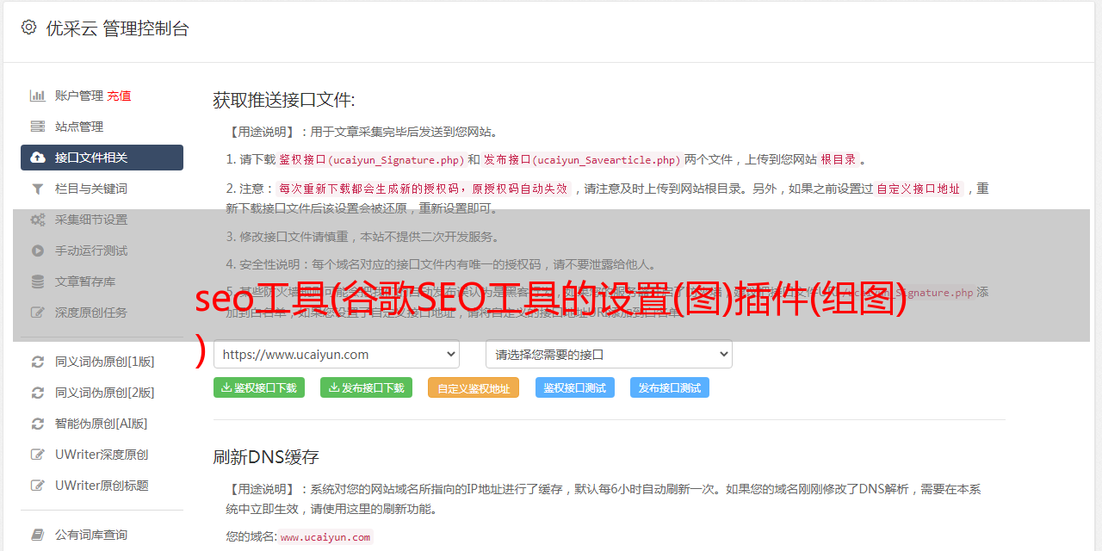The image size is (1102, 551).
Task: Open 智能伪原创[AI版] in the sidebar
Action: [x=102, y=424]
